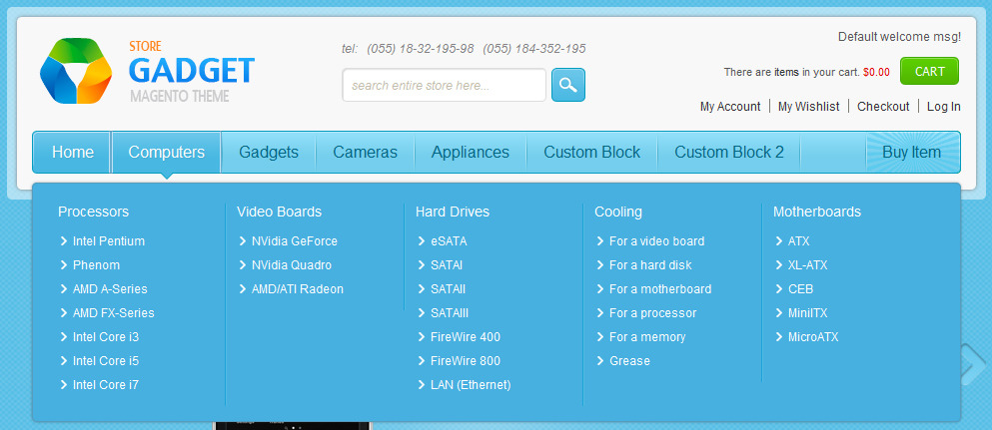
Task: Choose XL-ATX motherboards
Action: [x=807, y=265]
